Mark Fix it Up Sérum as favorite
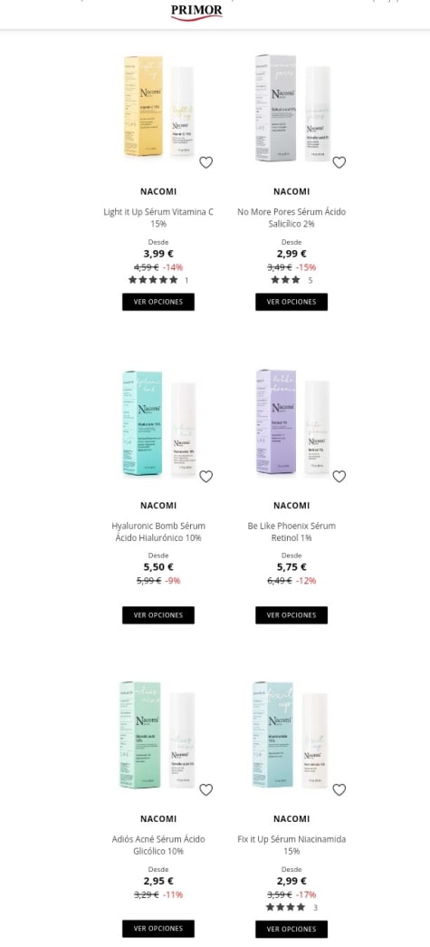This screenshot has width=430, height=947. (339, 790)
